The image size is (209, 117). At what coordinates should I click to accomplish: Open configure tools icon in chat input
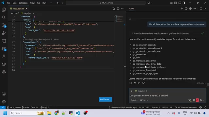pyautogui.click(x=190, y=100)
